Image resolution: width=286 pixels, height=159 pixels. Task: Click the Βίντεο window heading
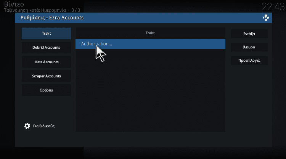14,4
